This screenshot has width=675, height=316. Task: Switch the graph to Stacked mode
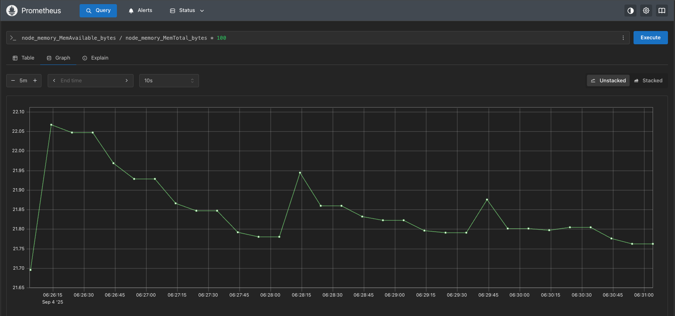[x=648, y=81]
